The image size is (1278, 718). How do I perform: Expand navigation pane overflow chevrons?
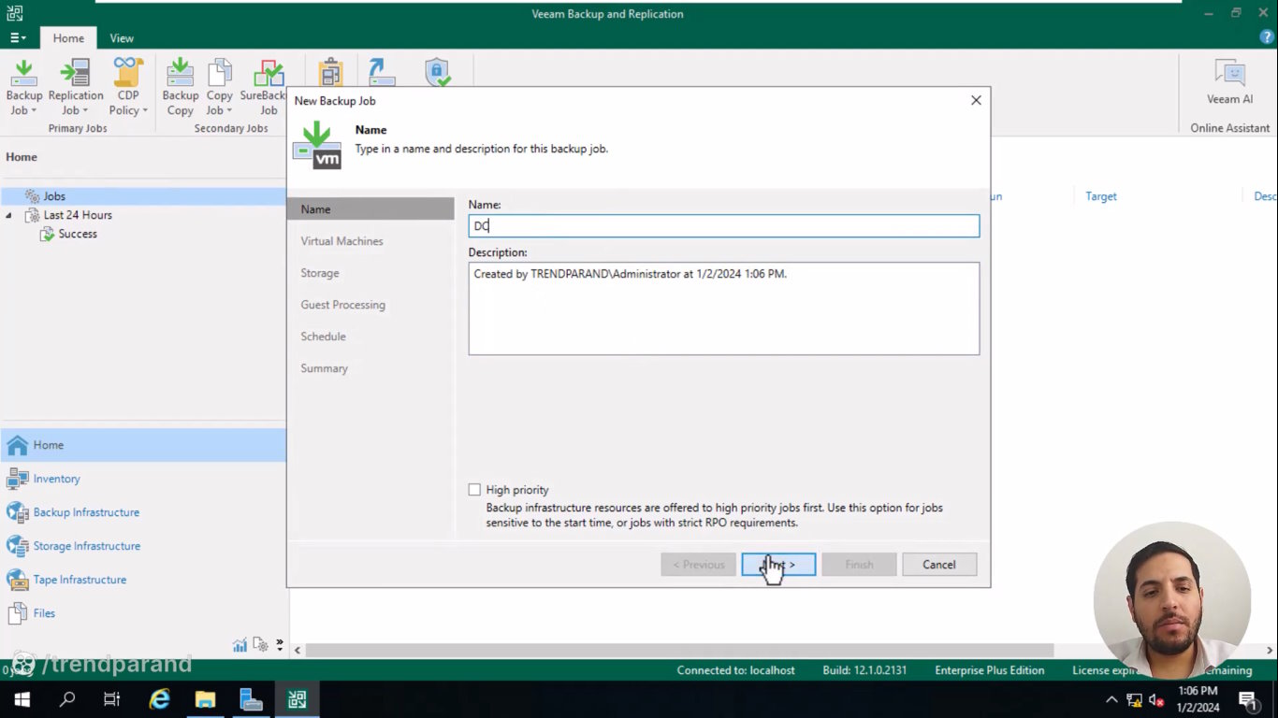(279, 645)
